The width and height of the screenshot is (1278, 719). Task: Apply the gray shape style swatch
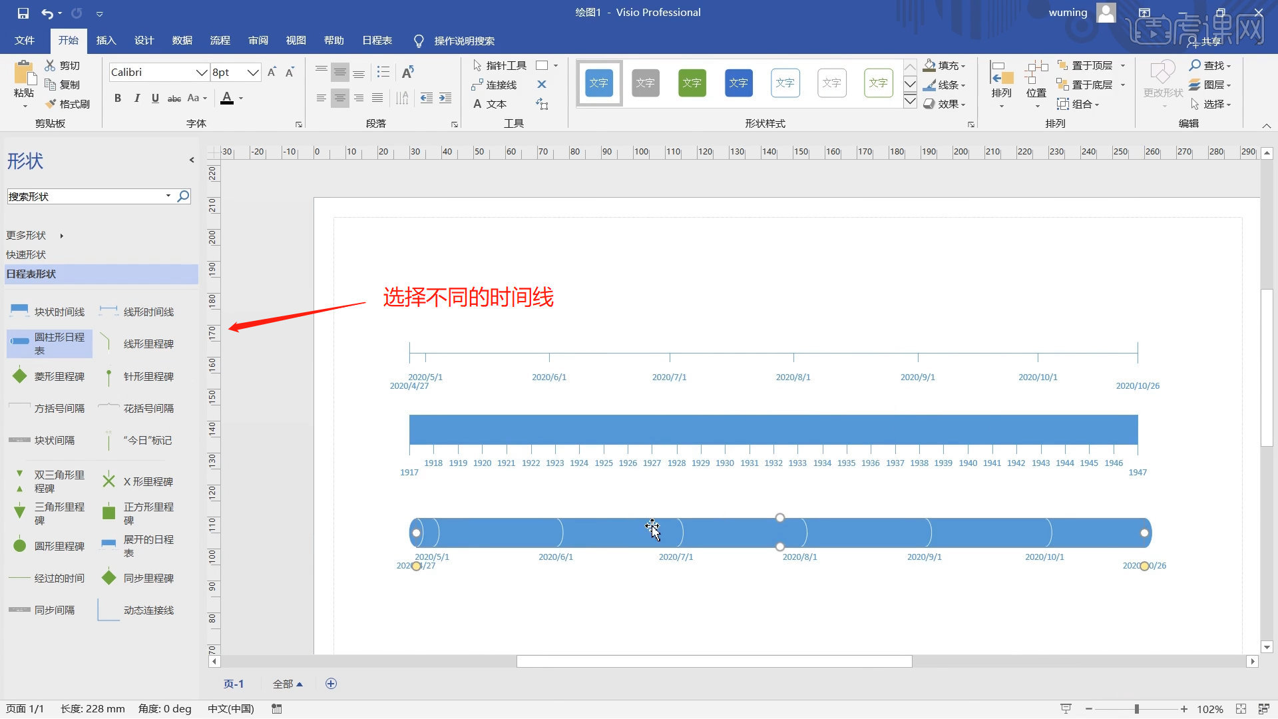[x=645, y=83]
